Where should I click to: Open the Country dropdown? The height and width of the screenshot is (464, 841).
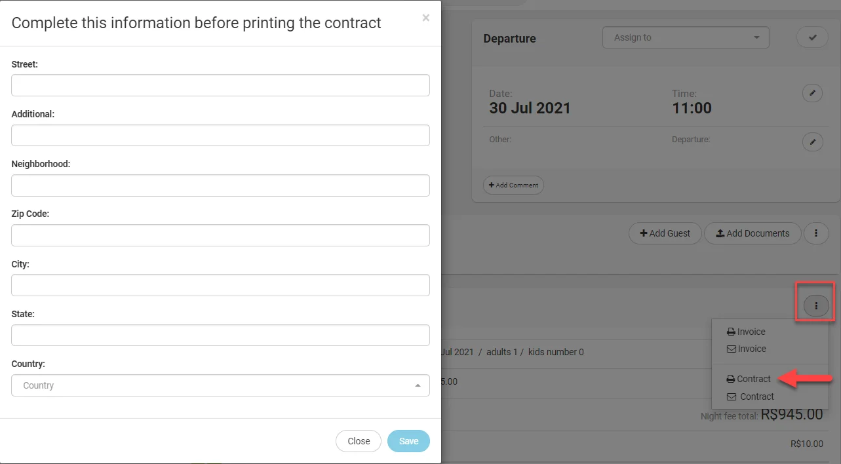click(220, 385)
